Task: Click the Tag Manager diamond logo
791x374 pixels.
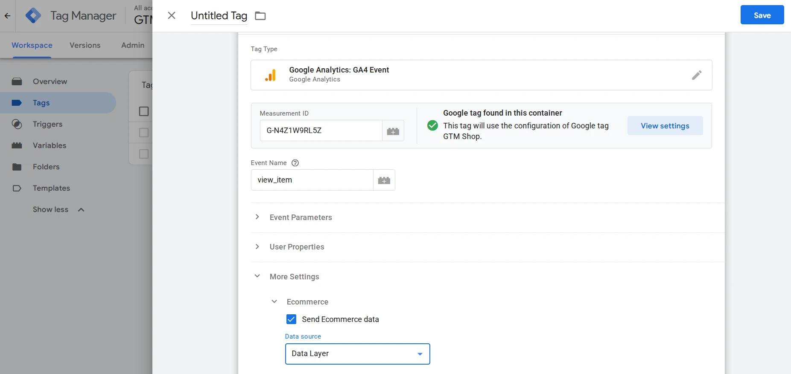Action: [x=33, y=16]
